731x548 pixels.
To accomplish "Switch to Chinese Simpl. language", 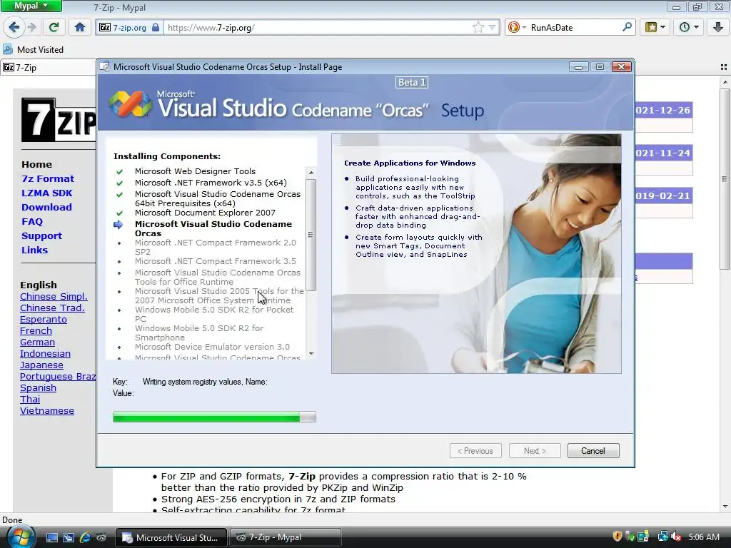I will (x=54, y=296).
